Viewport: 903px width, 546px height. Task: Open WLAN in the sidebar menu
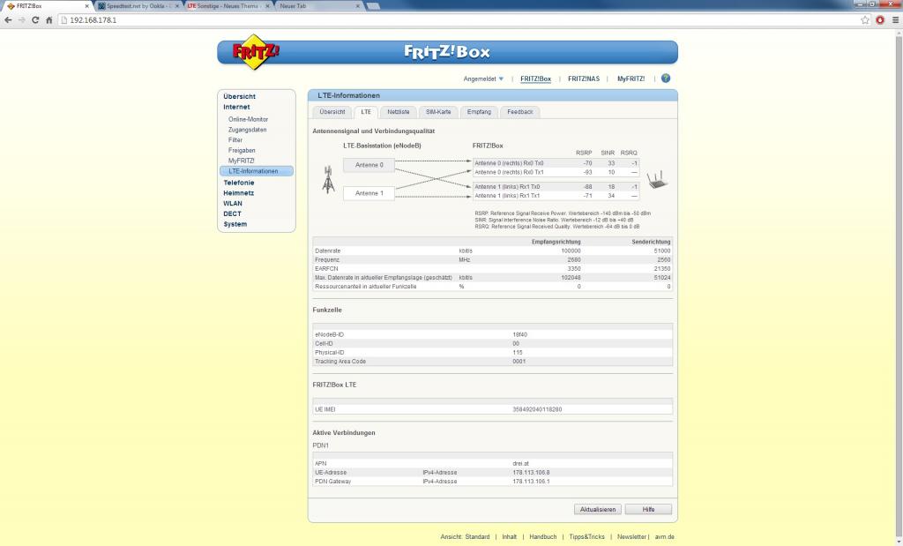tap(233, 203)
